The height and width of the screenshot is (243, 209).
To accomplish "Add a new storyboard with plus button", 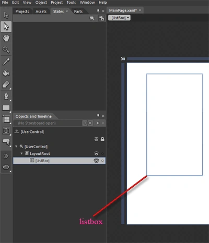I will pos(98,123).
